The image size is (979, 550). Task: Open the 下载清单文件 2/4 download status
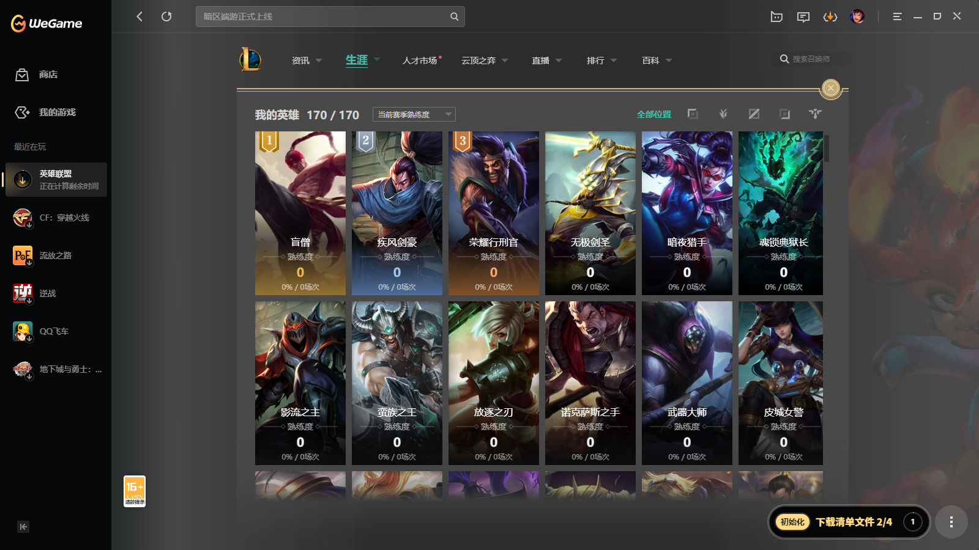(x=854, y=522)
